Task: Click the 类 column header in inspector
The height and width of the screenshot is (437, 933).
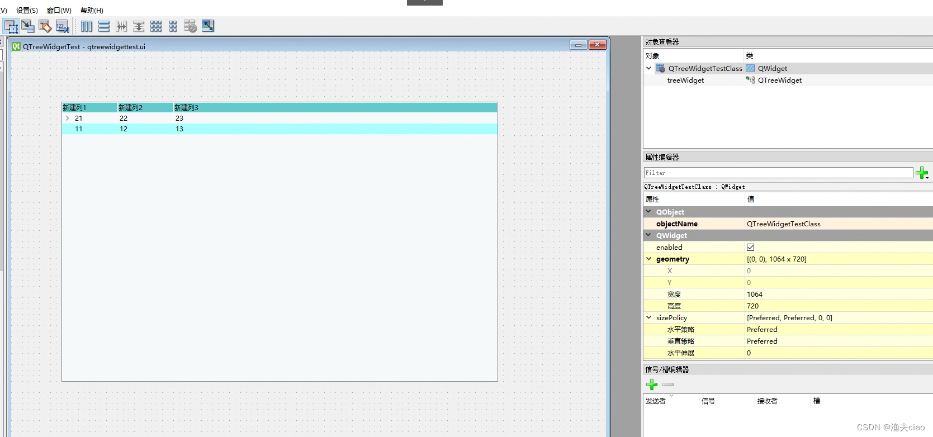Action: pos(839,55)
